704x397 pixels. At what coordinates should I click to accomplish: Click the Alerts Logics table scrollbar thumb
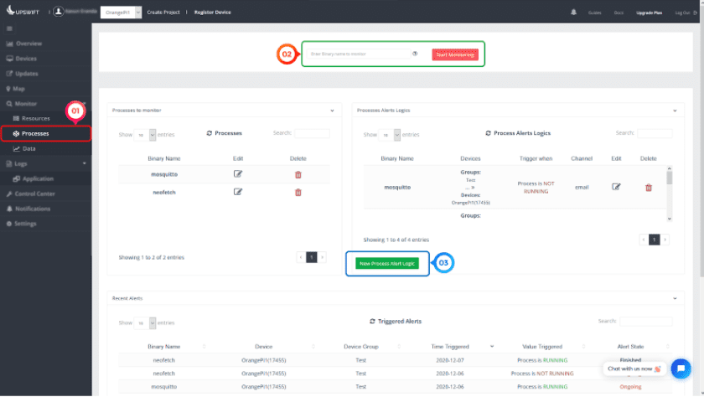pyautogui.click(x=670, y=178)
